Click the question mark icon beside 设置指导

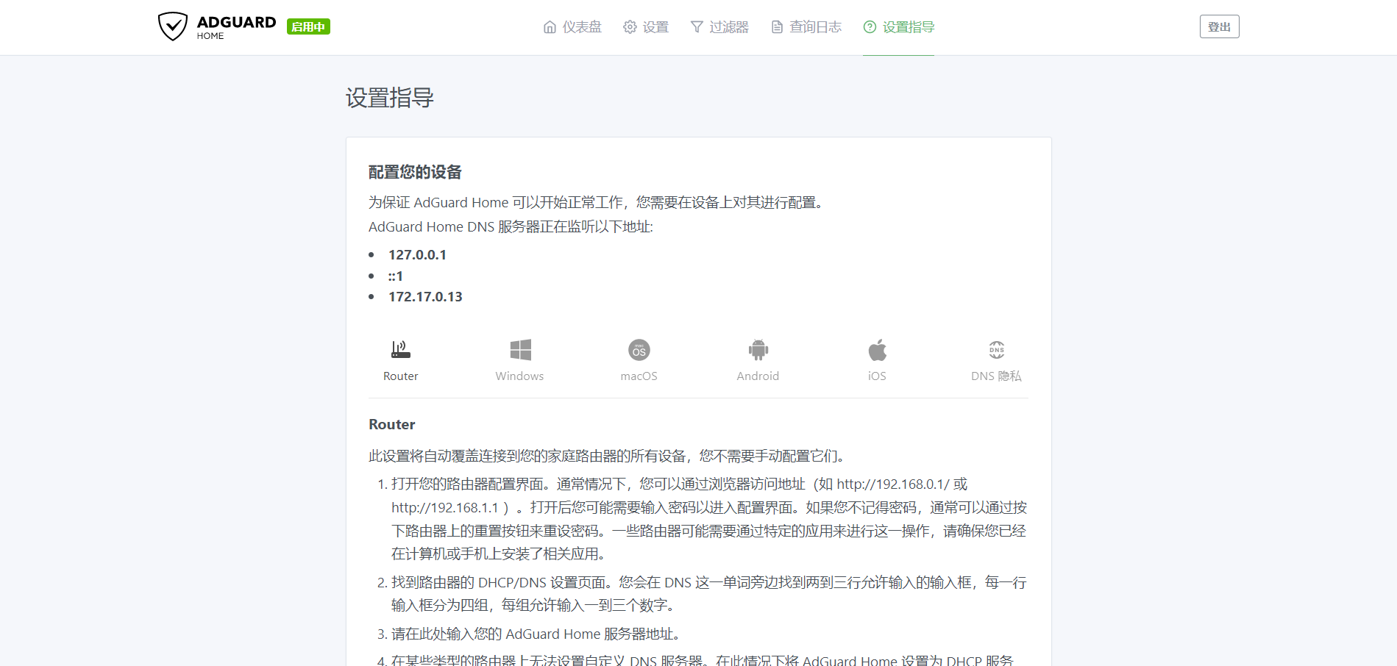click(869, 26)
